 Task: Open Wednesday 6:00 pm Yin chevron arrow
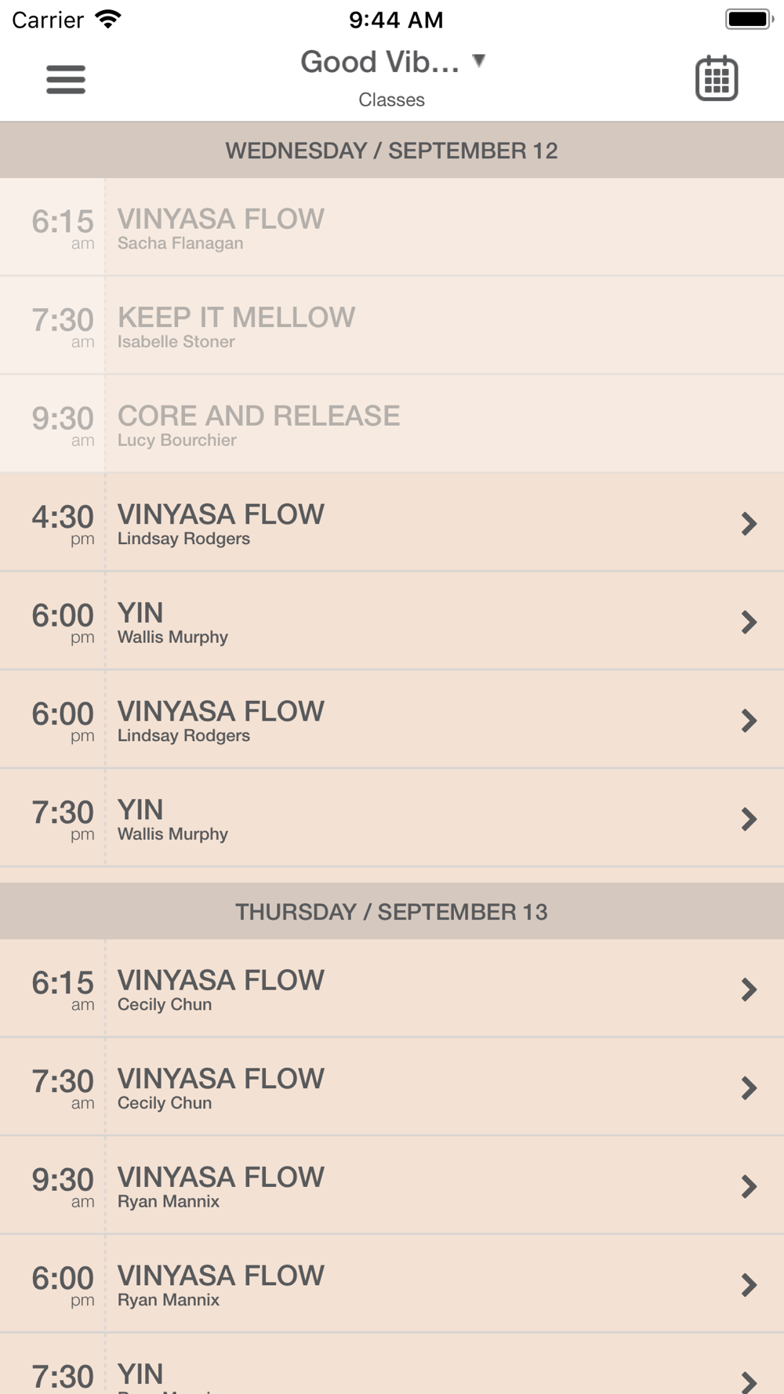750,622
